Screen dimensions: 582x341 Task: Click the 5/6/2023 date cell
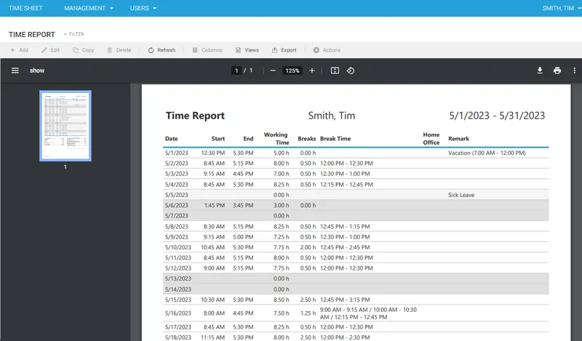click(x=177, y=205)
